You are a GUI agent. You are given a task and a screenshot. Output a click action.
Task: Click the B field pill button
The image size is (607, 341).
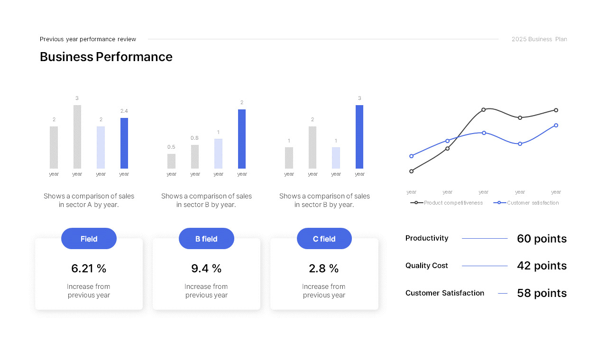coord(206,239)
